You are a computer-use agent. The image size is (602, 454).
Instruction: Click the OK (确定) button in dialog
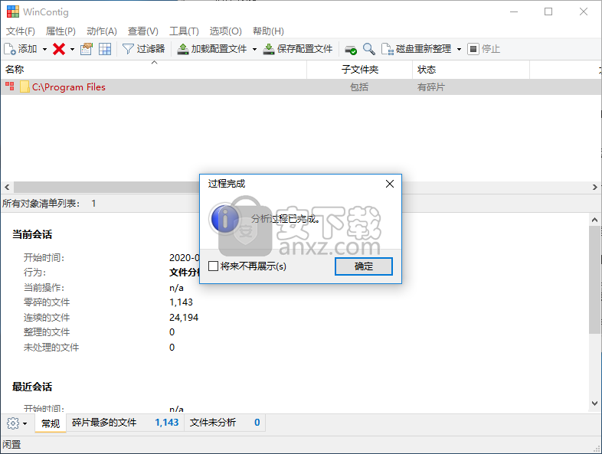tap(364, 266)
